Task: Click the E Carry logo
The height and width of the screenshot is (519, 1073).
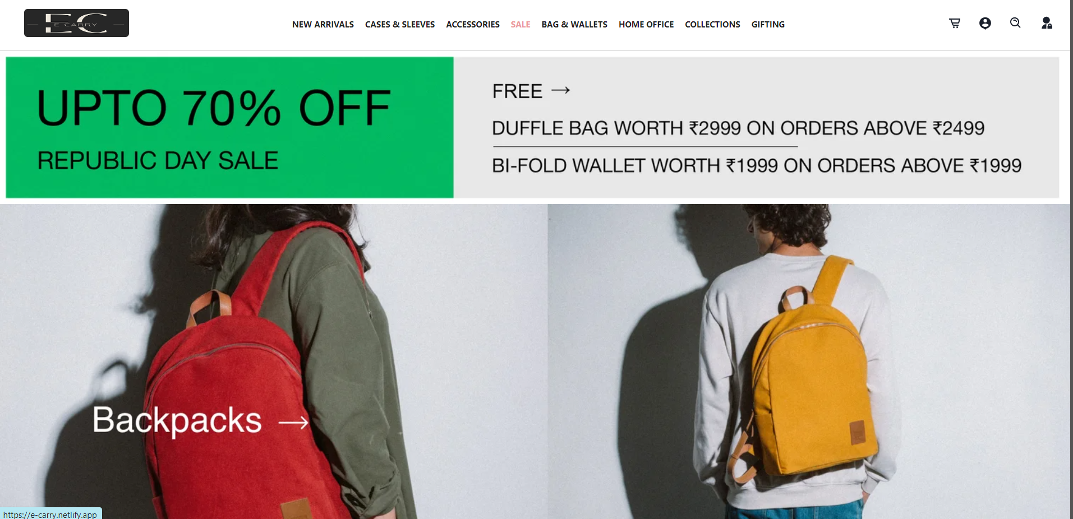Action: [76, 23]
